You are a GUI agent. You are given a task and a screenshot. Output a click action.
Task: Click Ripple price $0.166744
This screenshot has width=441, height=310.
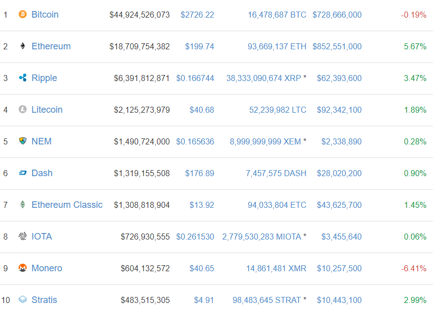pos(195,78)
